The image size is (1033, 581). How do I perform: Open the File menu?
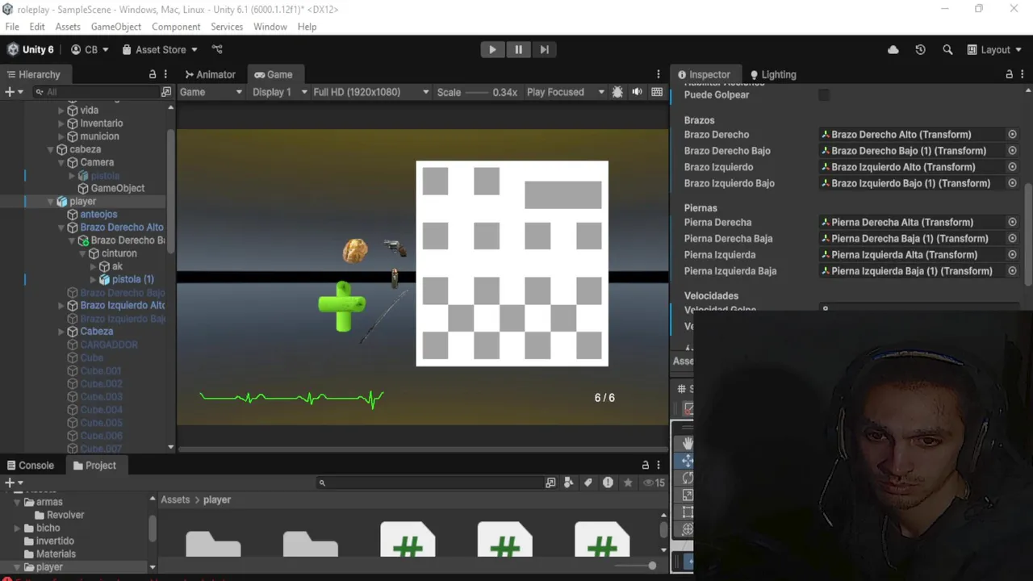pos(12,27)
